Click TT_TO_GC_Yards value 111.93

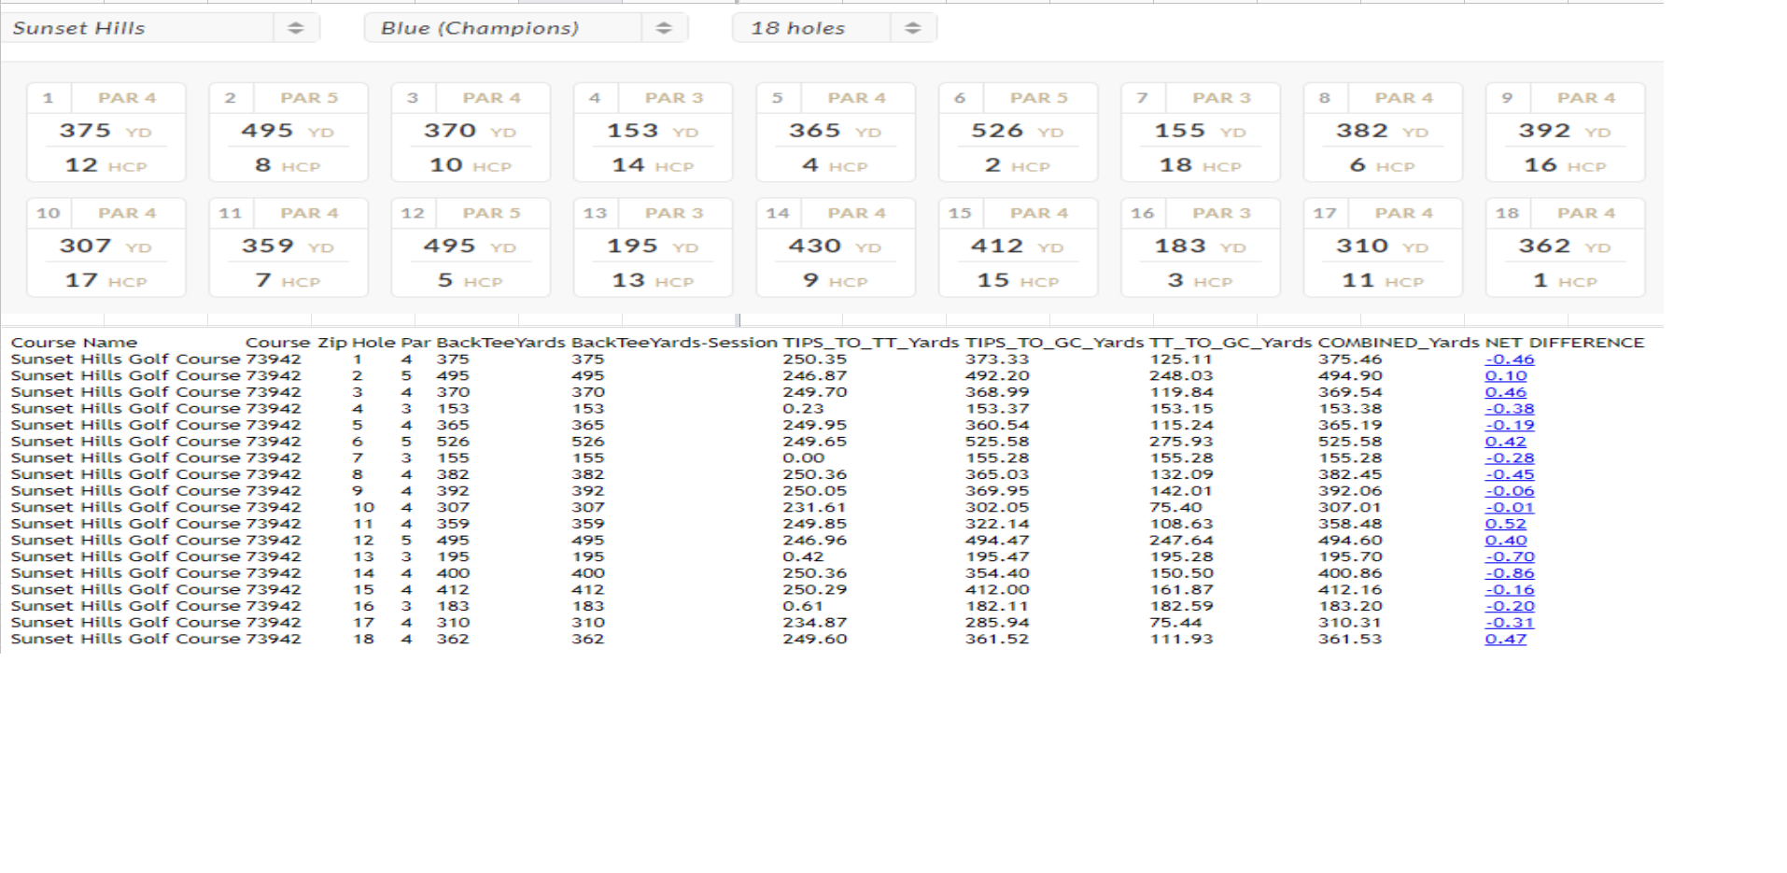1182,640
